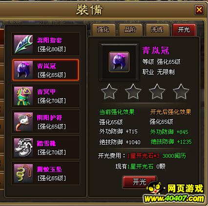The image size is (208, 206).
Task: Select the 开光 tab
Action: pyautogui.click(x=184, y=30)
